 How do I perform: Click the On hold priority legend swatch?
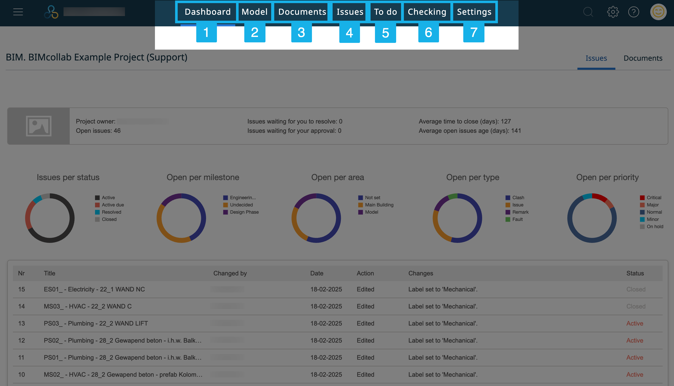pos(642,227)
